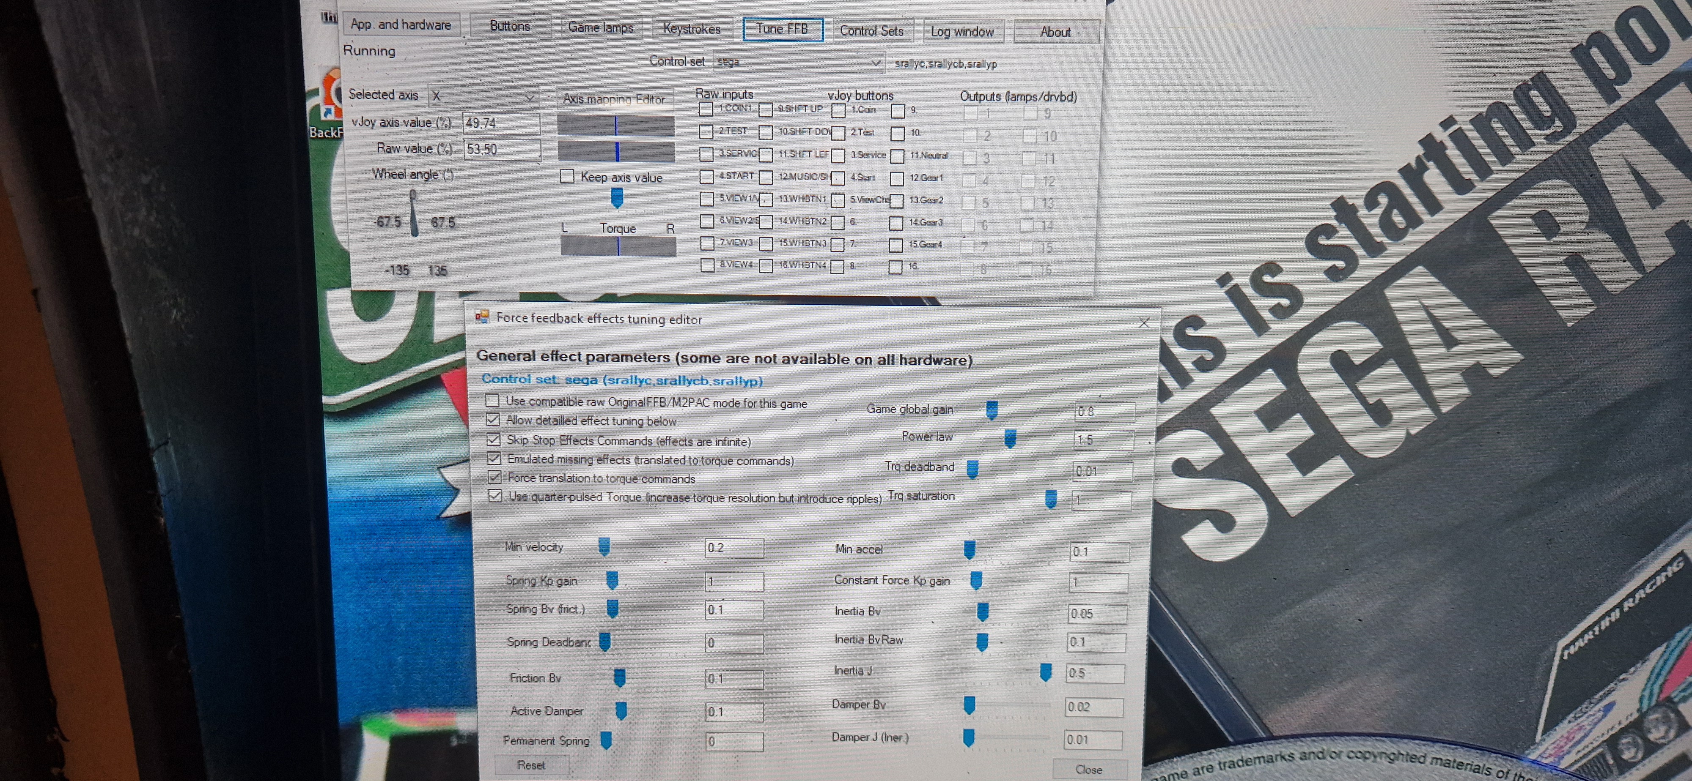Click the Keep axis value slider handle

pyautogui.click(x=617, y=198)
